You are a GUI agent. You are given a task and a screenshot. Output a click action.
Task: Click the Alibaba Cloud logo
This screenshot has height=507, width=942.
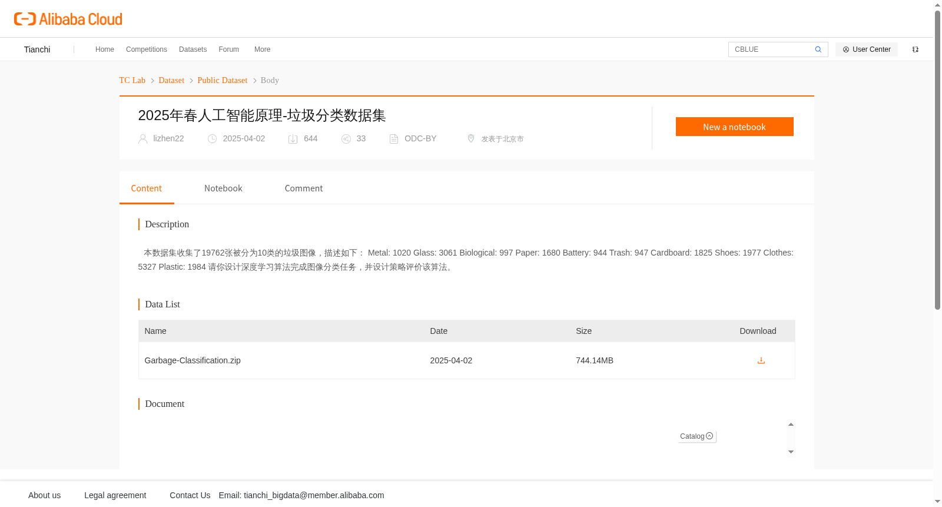click(x=68, y=19)
